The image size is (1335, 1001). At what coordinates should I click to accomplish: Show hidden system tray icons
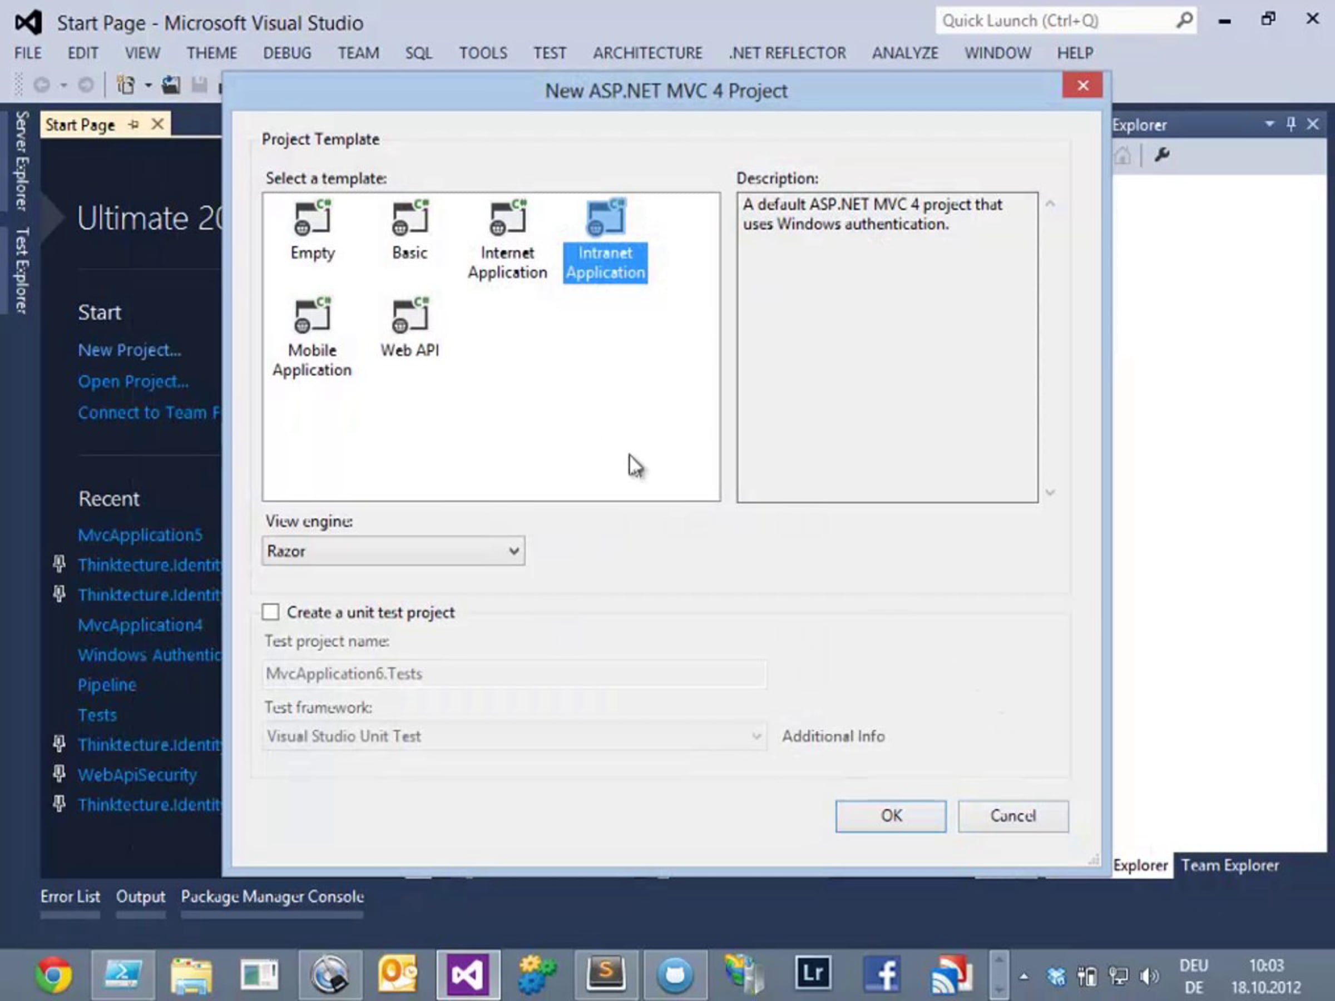1024,975
